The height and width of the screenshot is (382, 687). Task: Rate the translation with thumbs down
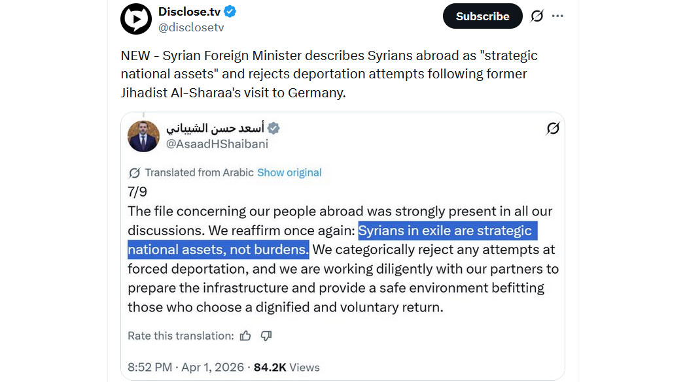(x=266, y=336)
